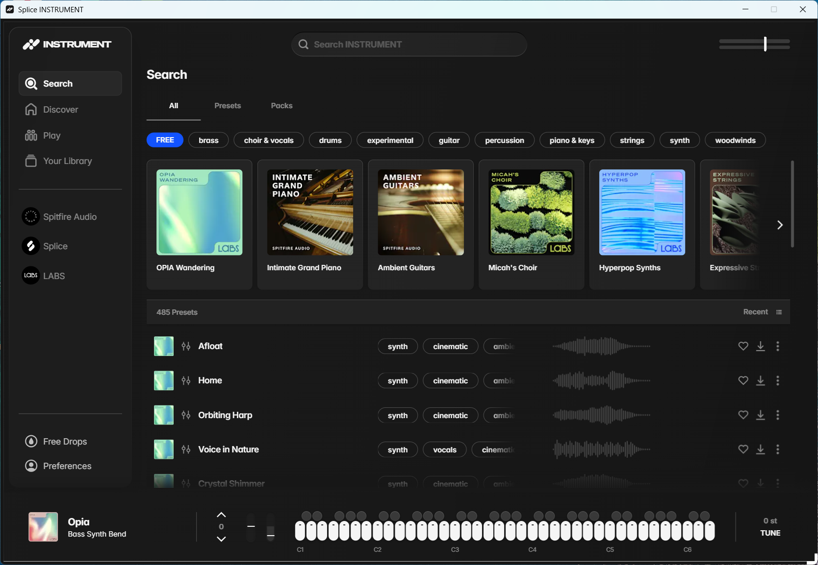Viewport: 818px width, 565px height.
Task: Toggle the woodwinds filter chip
Action: (x=735, y=140)
